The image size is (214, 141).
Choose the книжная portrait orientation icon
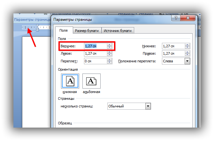click(70, 81)
